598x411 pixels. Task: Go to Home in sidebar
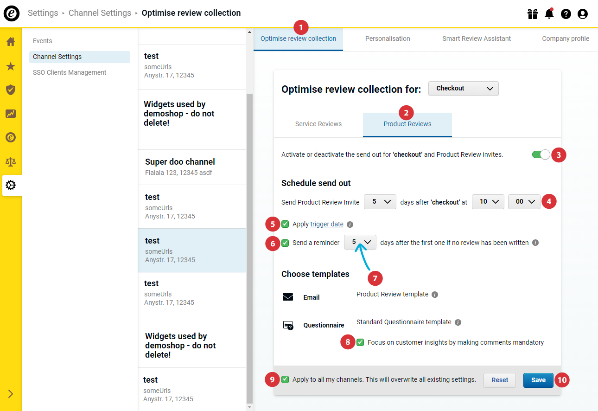click(11, 42)
